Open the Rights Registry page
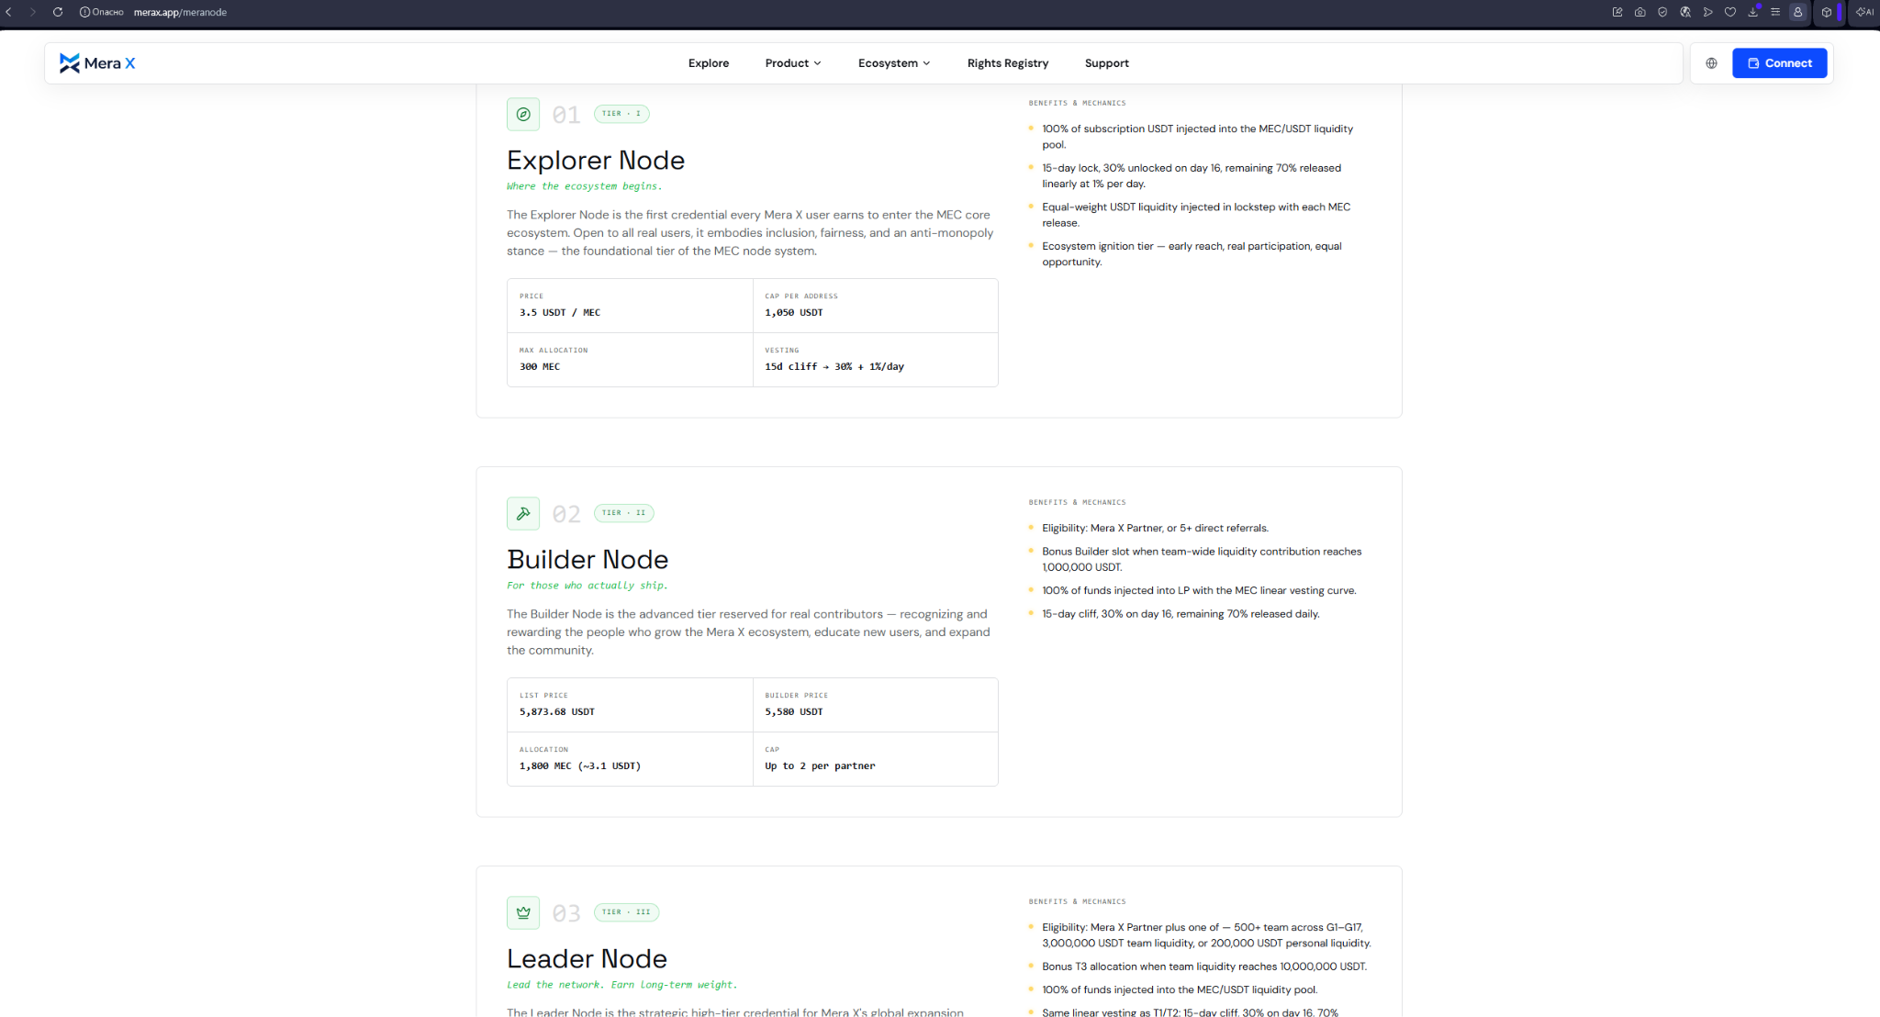Screen dimensions: 1880x1017 point(1008,63)
